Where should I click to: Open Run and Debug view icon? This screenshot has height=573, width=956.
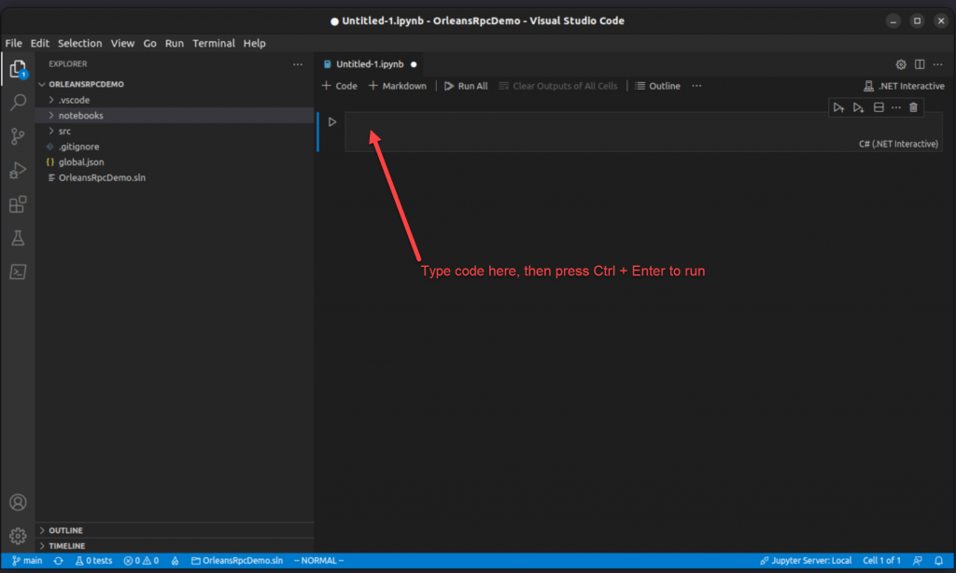[x=19, y=170]
